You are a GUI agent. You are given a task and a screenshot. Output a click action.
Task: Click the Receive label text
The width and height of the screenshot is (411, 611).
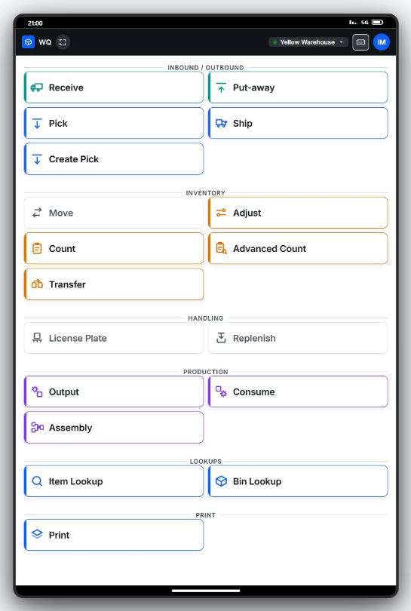[66, 88]
